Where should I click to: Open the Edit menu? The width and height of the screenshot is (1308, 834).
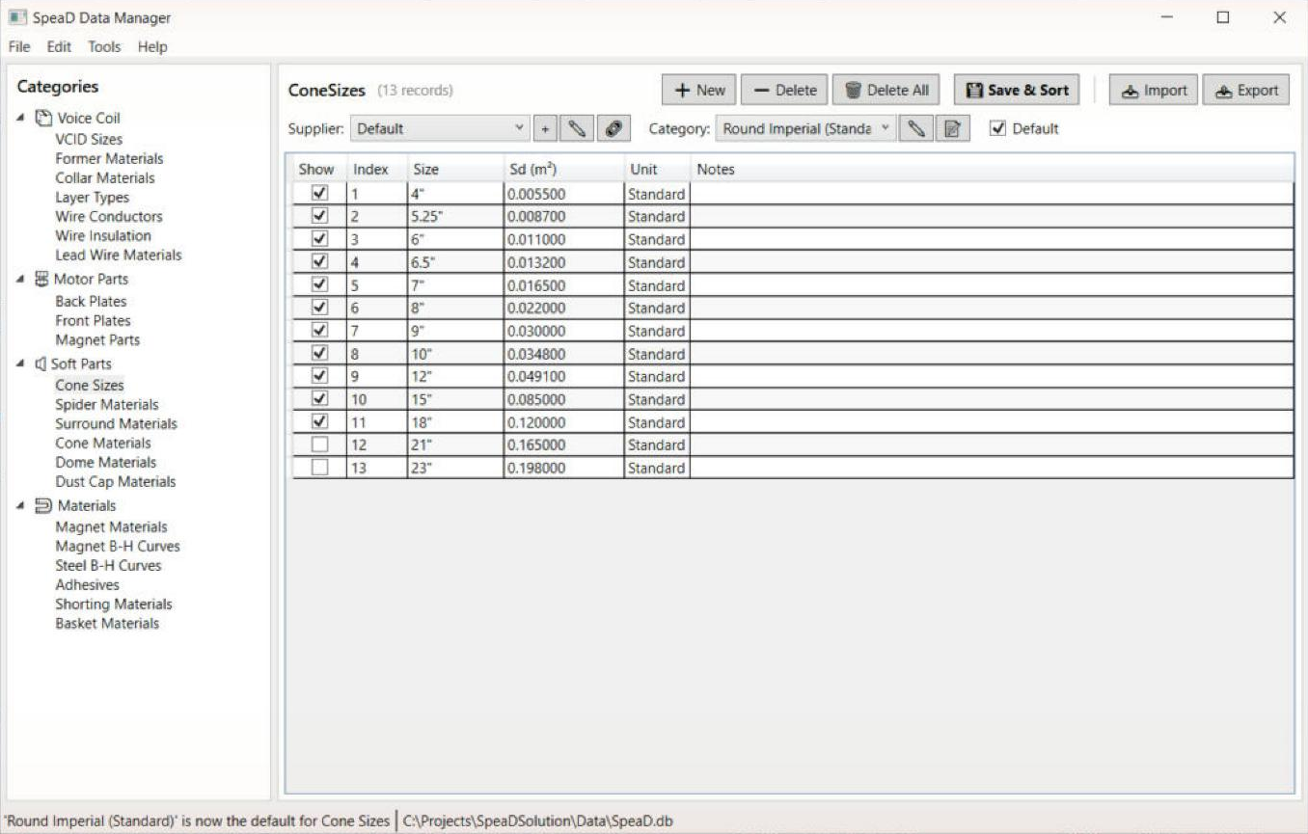point(59,46)
